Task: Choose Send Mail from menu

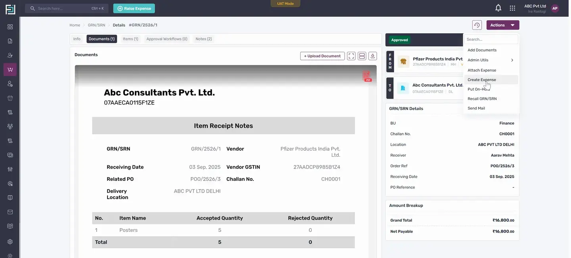Action: [x=491, y=108]
